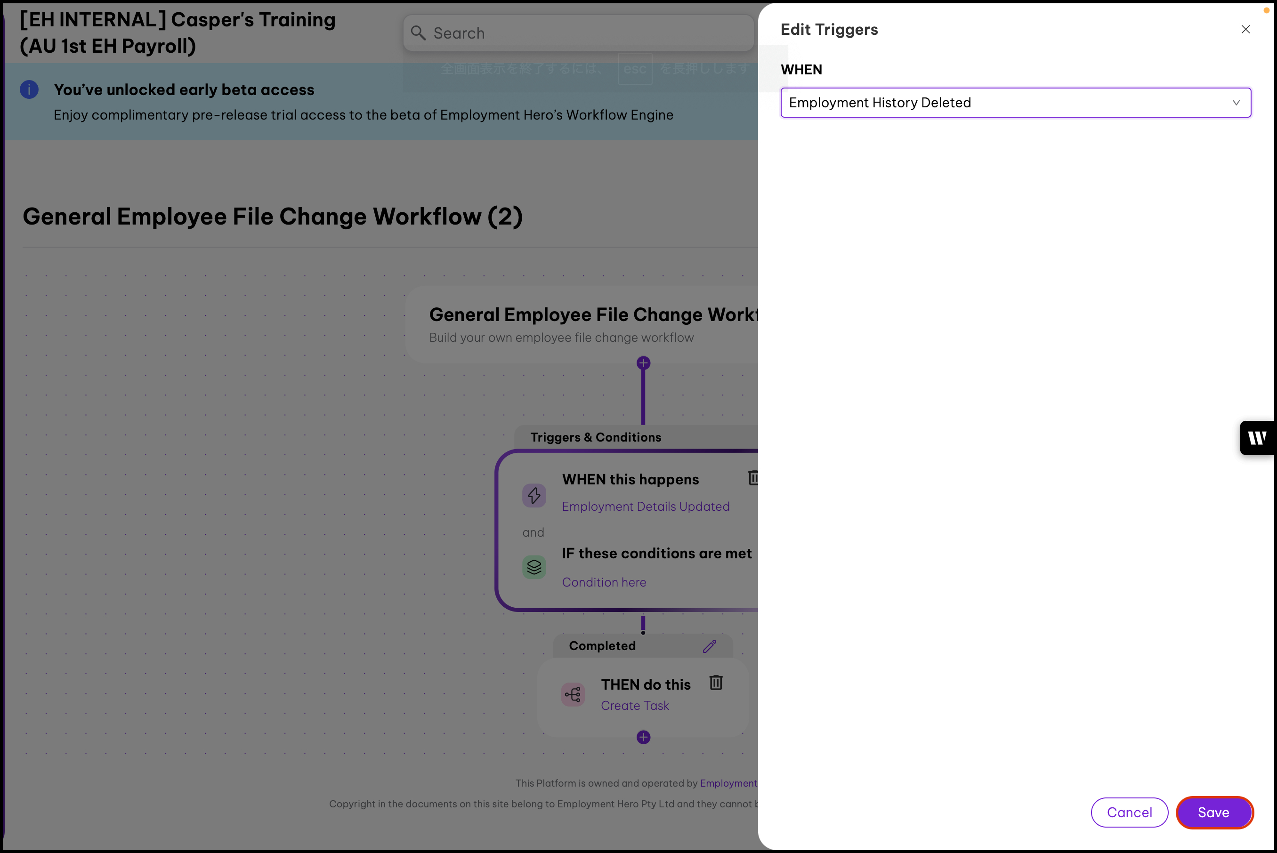Close the Edit Triggers panel
The height and width of the screenshot is (853, 1277).
(1245, 29)
